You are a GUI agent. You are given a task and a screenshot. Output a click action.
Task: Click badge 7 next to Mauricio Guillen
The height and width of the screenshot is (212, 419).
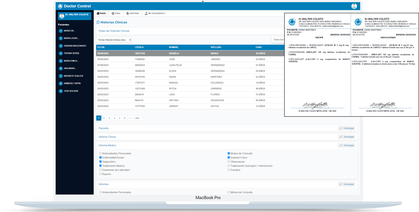pyautogui.click(x=61, y=76)
